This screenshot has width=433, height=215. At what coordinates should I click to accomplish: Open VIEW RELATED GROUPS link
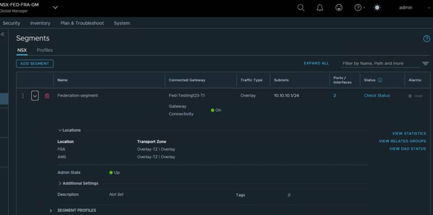(402, 141)
